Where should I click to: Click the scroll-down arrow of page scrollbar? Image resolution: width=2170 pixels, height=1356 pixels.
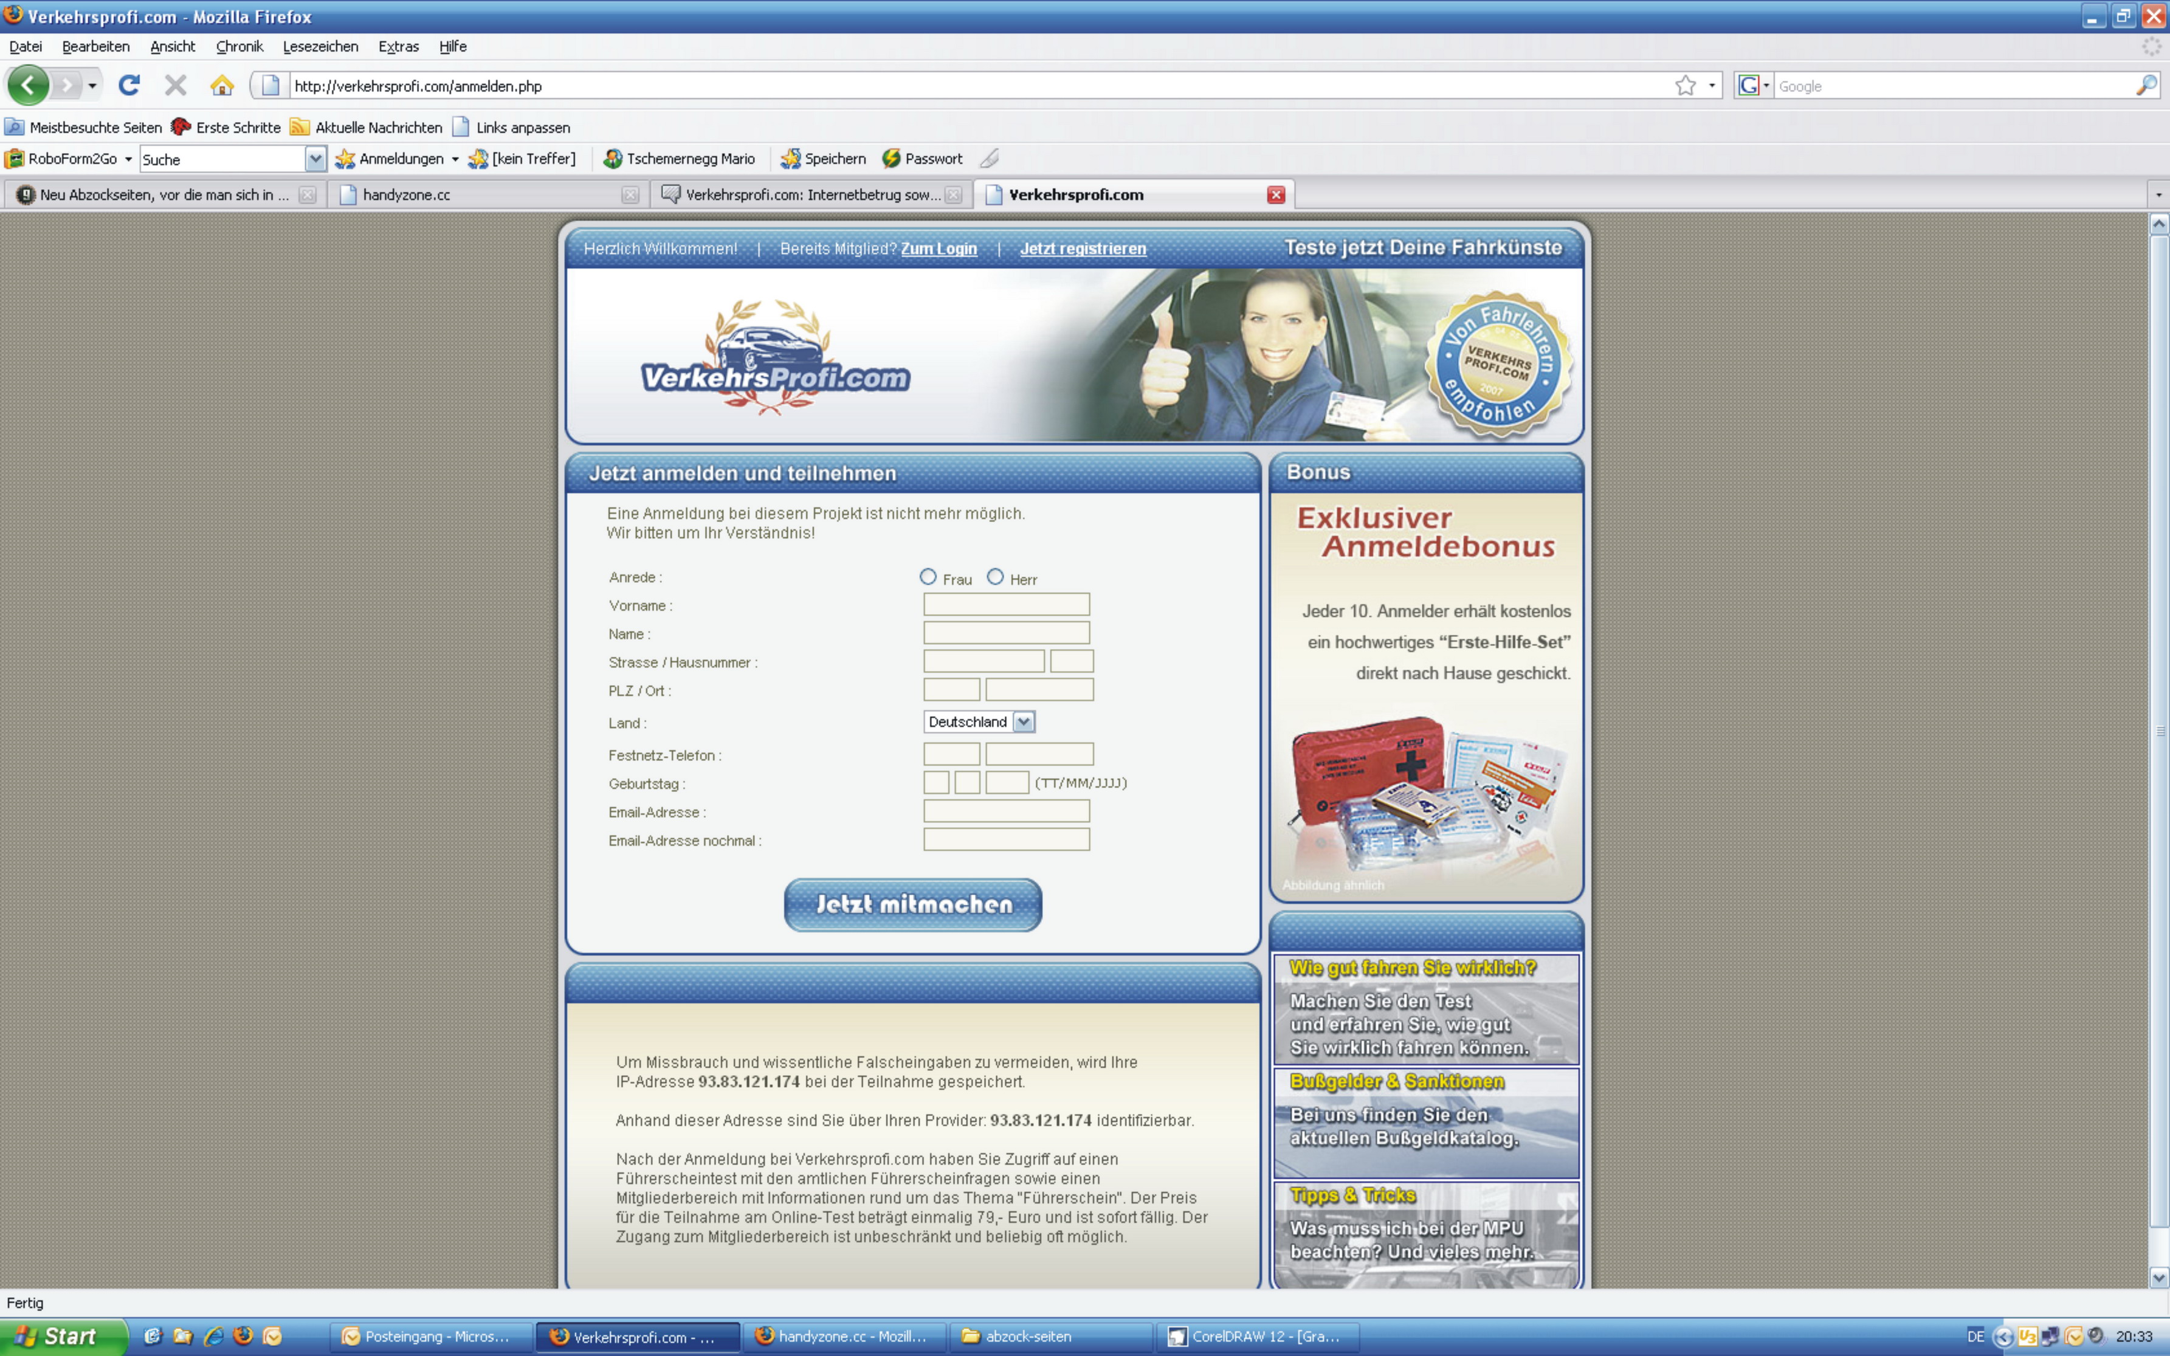tap(2158, 1278)
